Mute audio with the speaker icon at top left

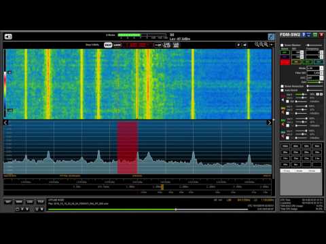[x=8, y=37]
